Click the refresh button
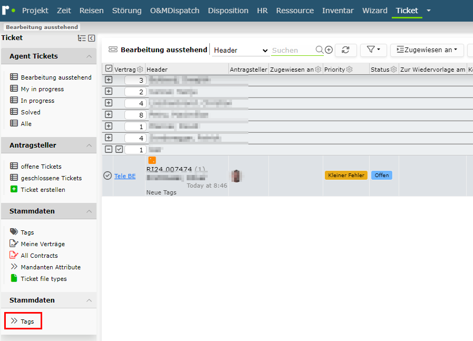The height and width of the screenshot is (341, 473). [x=346, y=50]
